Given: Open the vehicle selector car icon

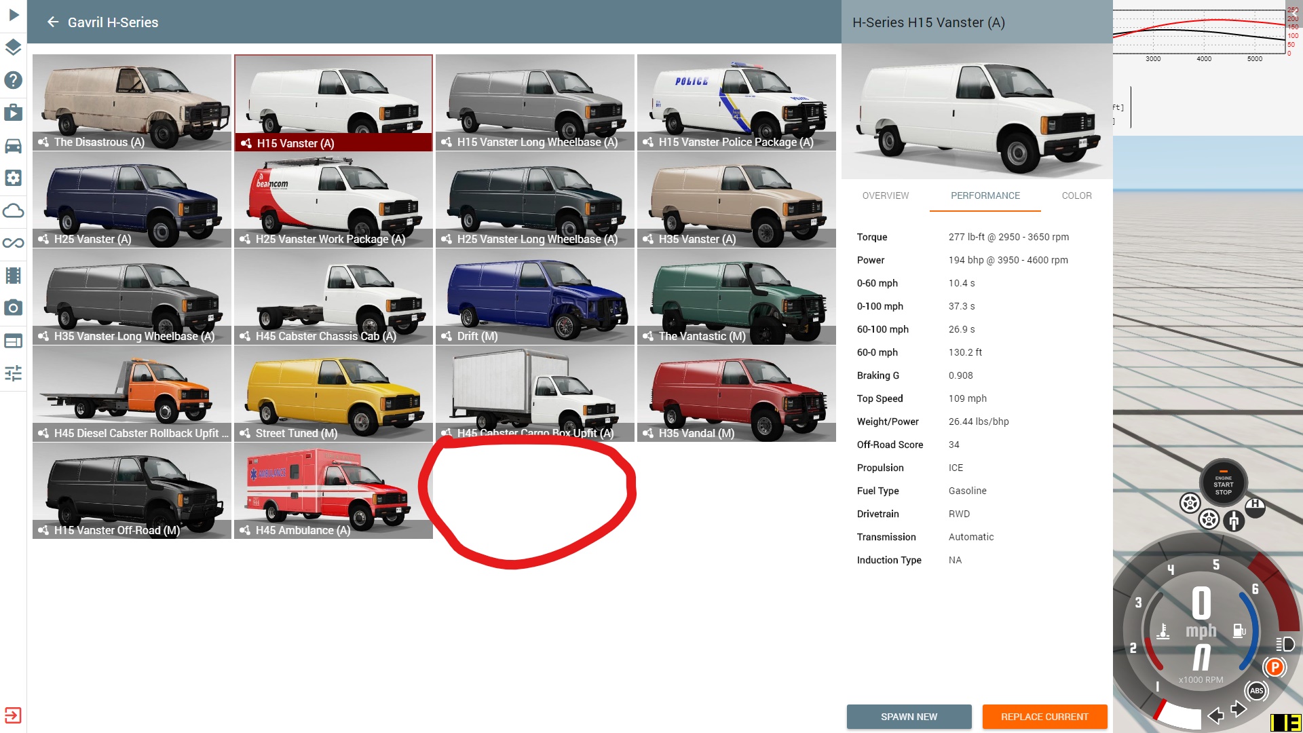Looking at the screenshot, I should click(14, 145).
